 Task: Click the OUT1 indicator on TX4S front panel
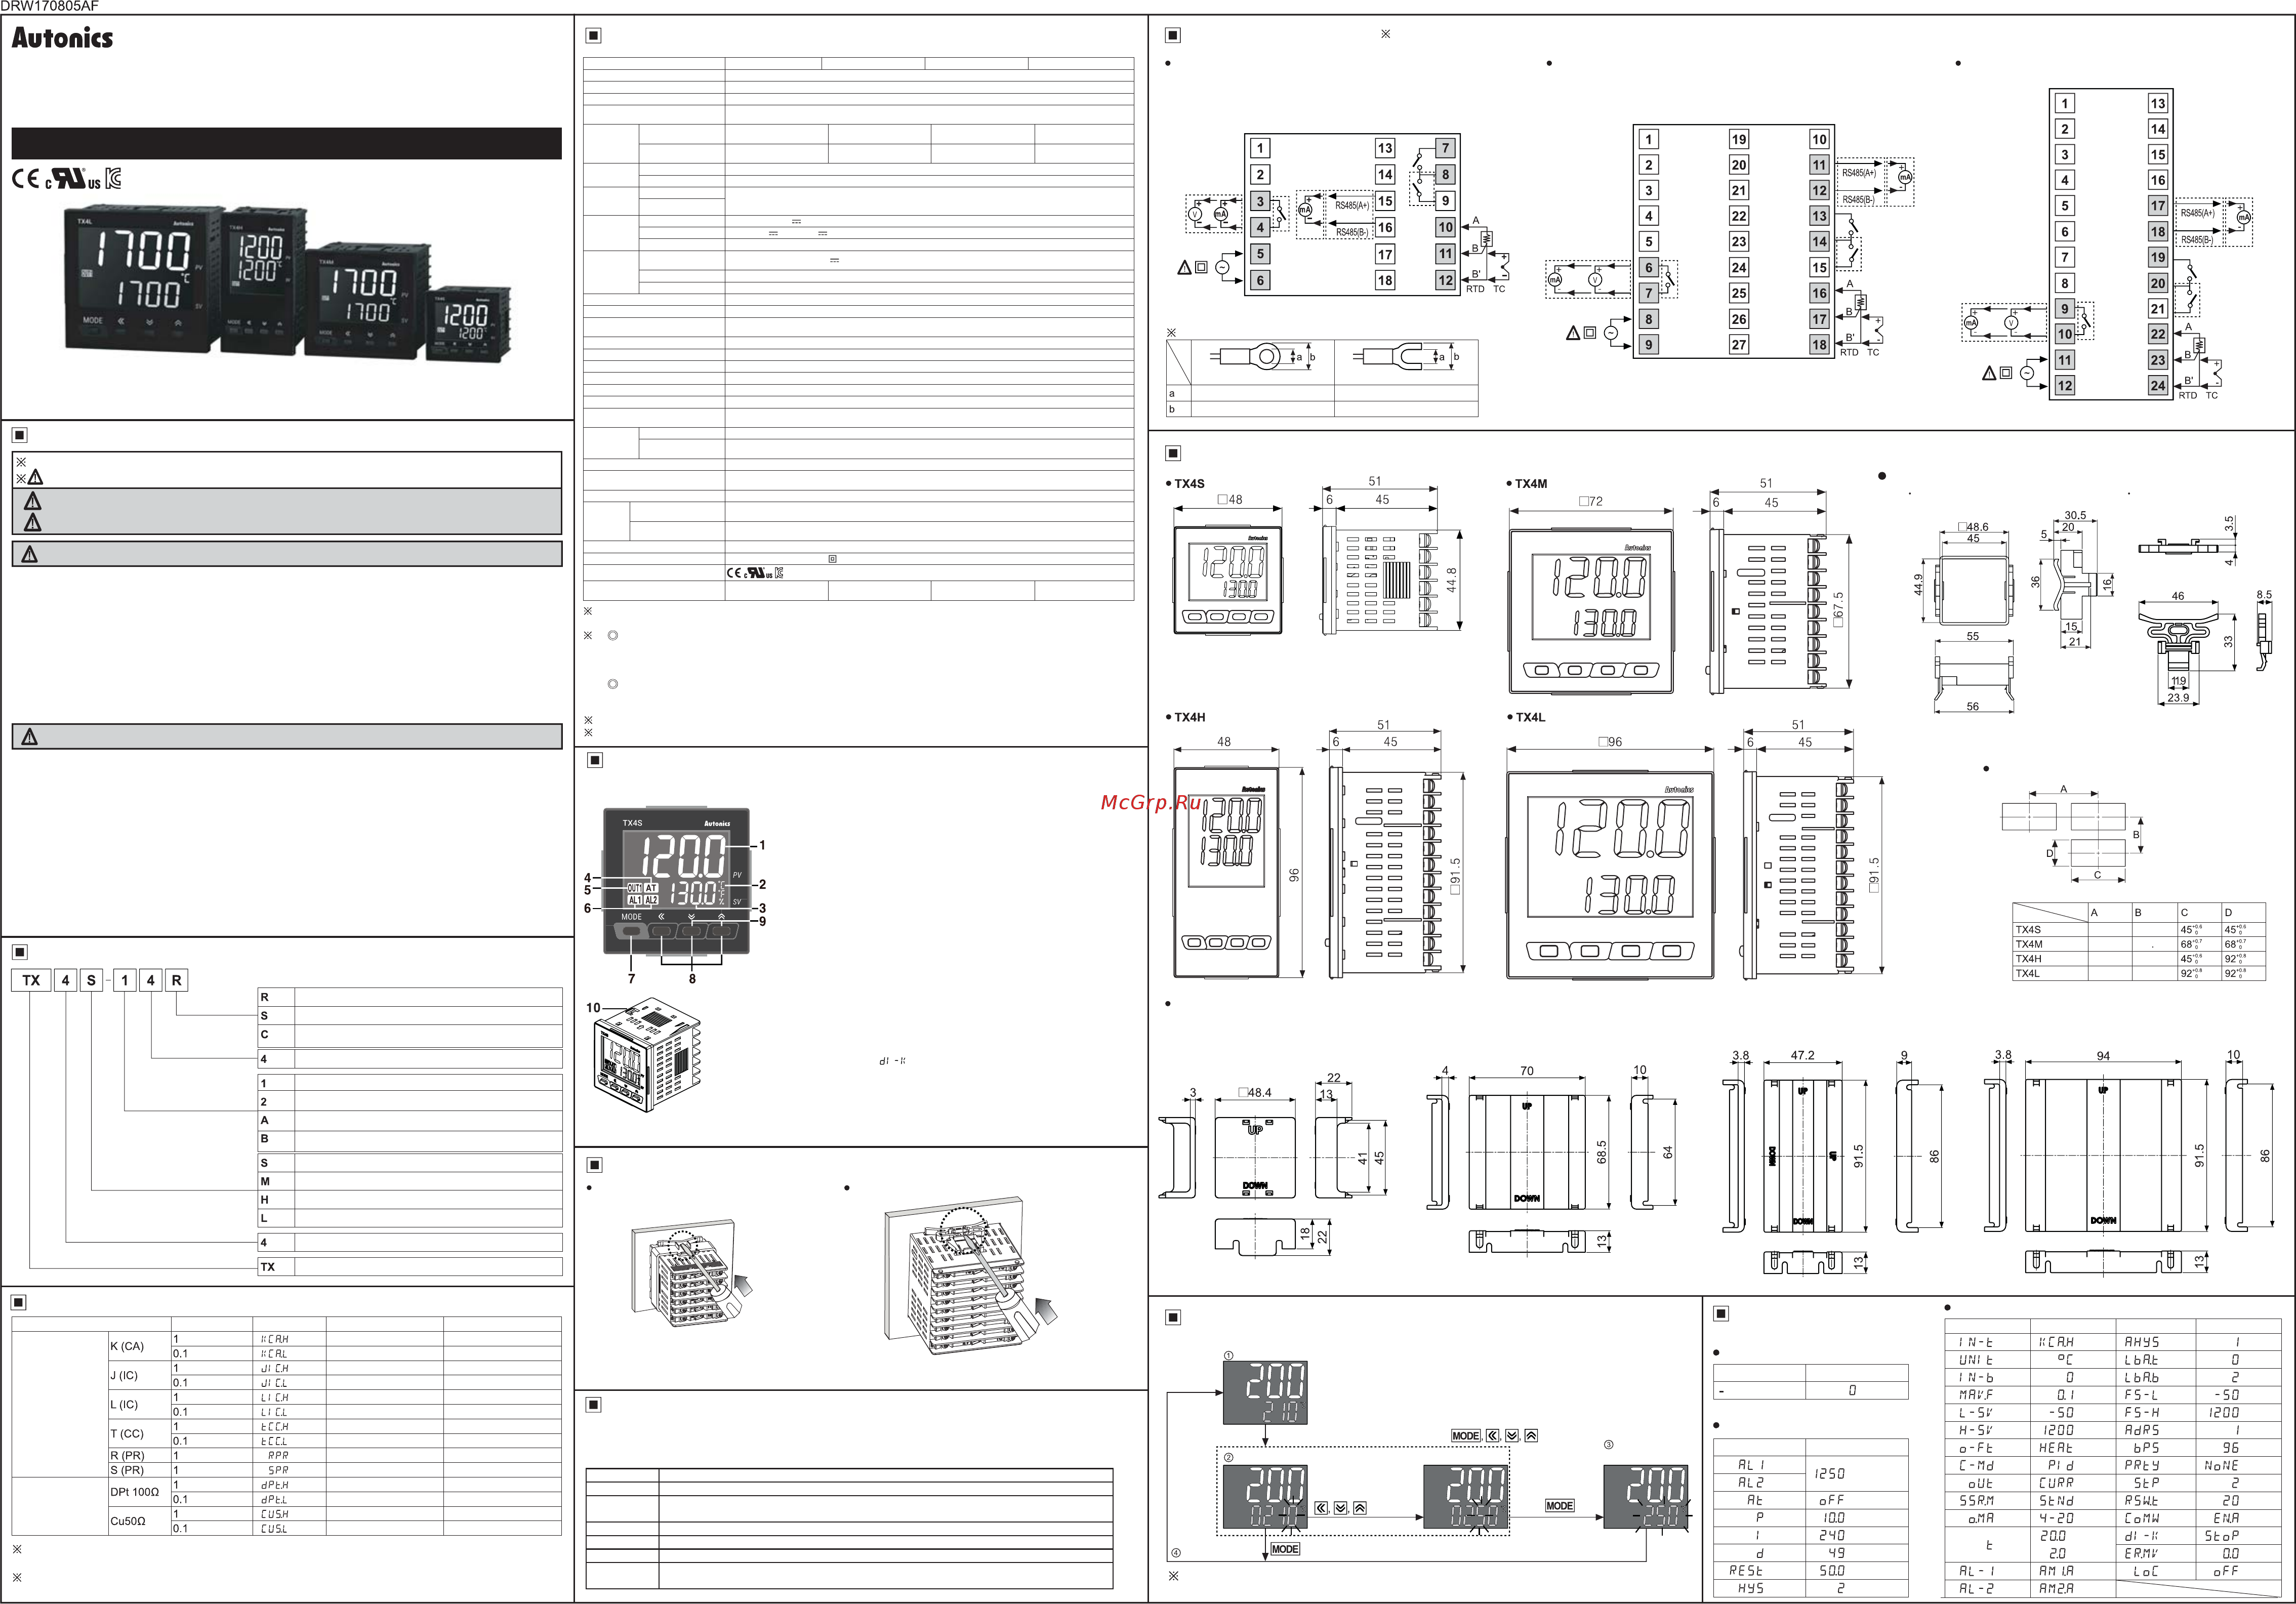[634, 888]
